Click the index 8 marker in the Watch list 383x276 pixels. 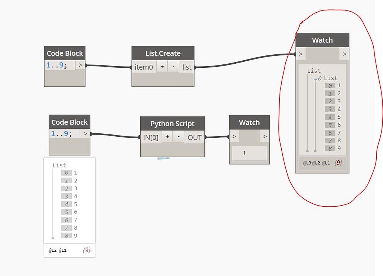(x=329, y=148)
